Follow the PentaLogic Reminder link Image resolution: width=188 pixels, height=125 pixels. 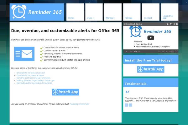(80, 104)
